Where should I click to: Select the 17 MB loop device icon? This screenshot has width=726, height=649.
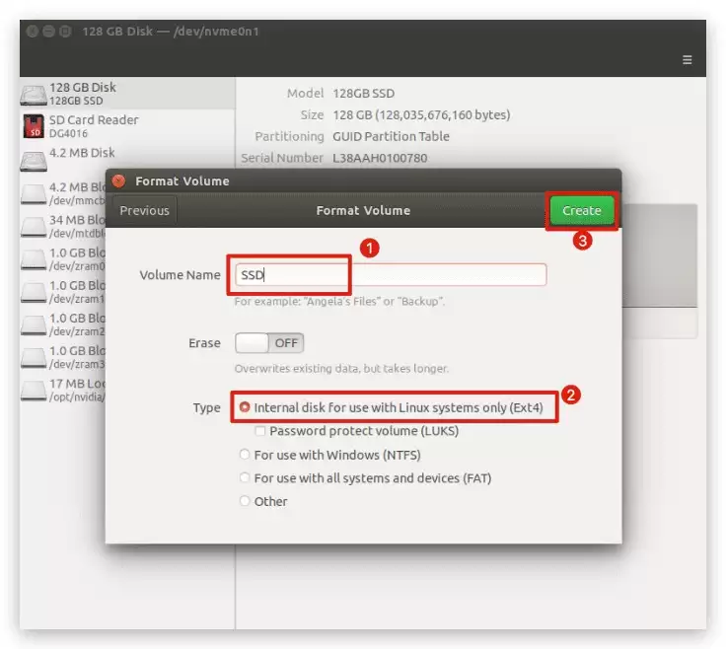[x=34, y=391]
